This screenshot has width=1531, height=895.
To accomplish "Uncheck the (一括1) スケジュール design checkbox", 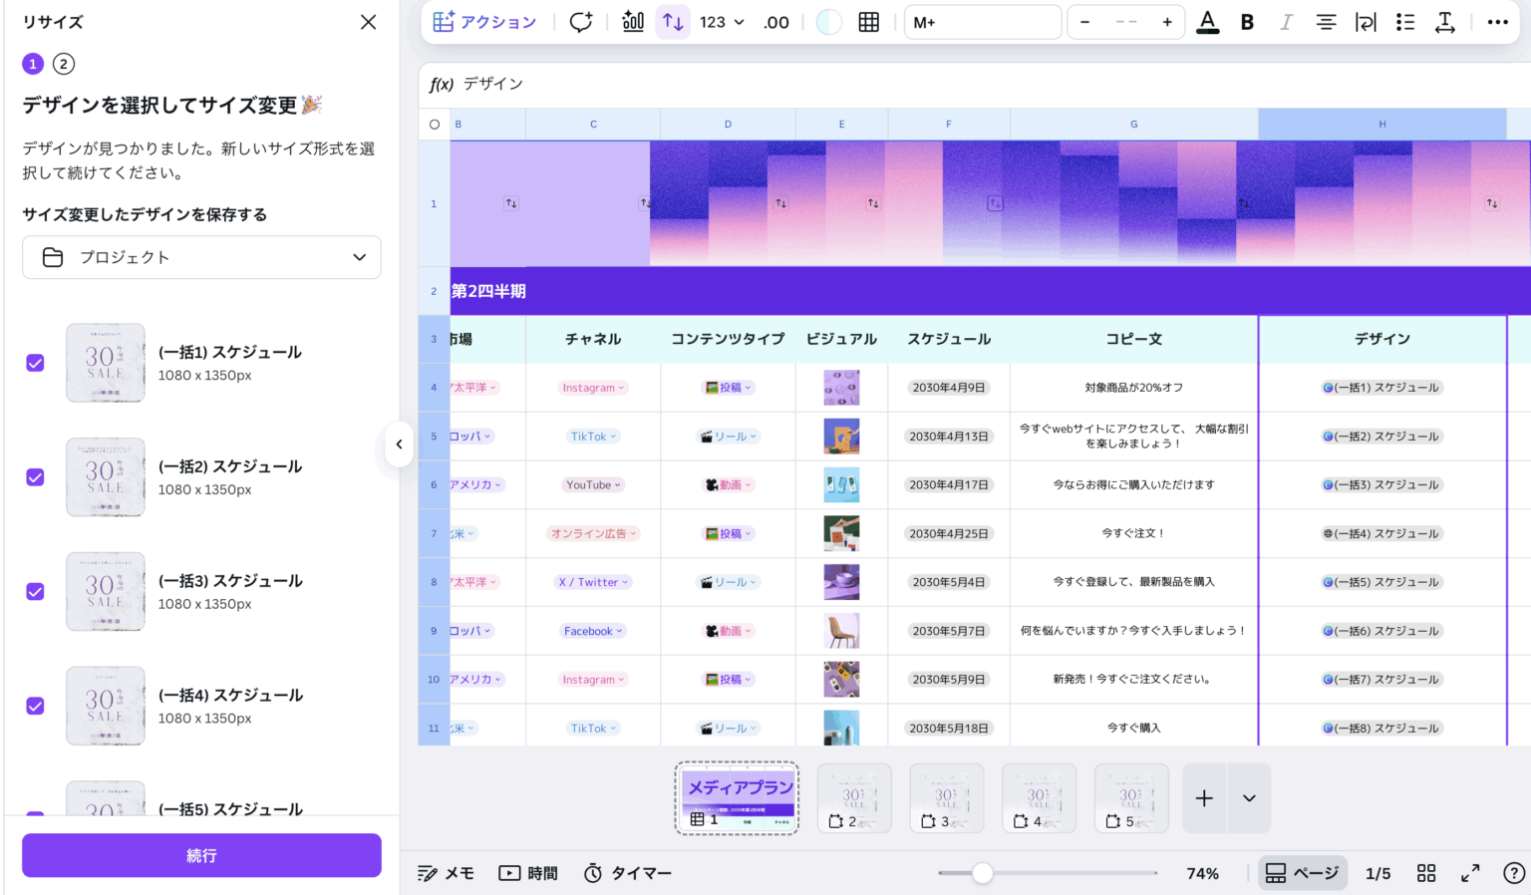I will [x=35, y=363].
